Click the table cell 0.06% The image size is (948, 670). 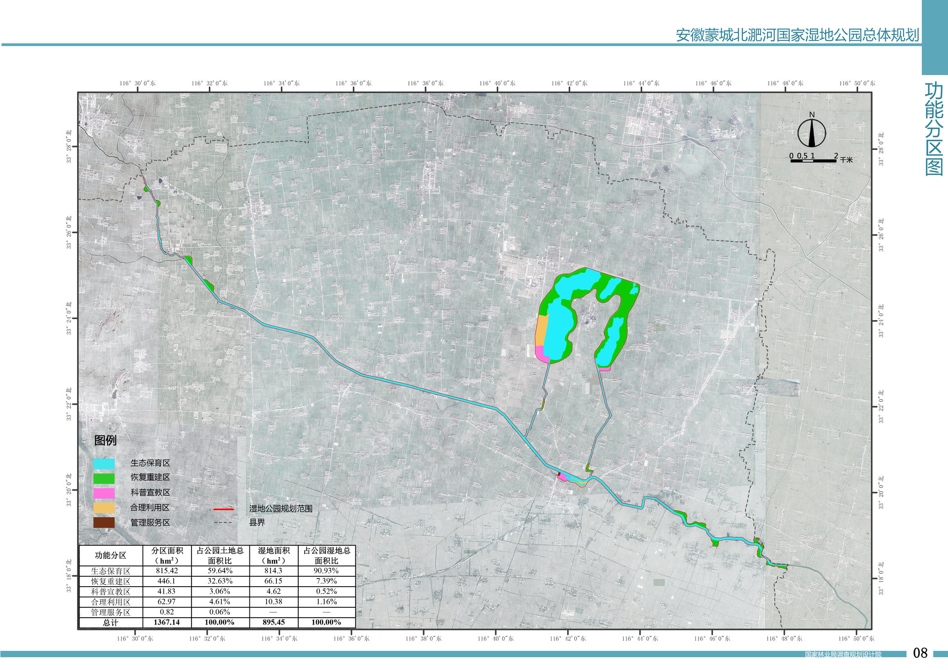(220, 612)
